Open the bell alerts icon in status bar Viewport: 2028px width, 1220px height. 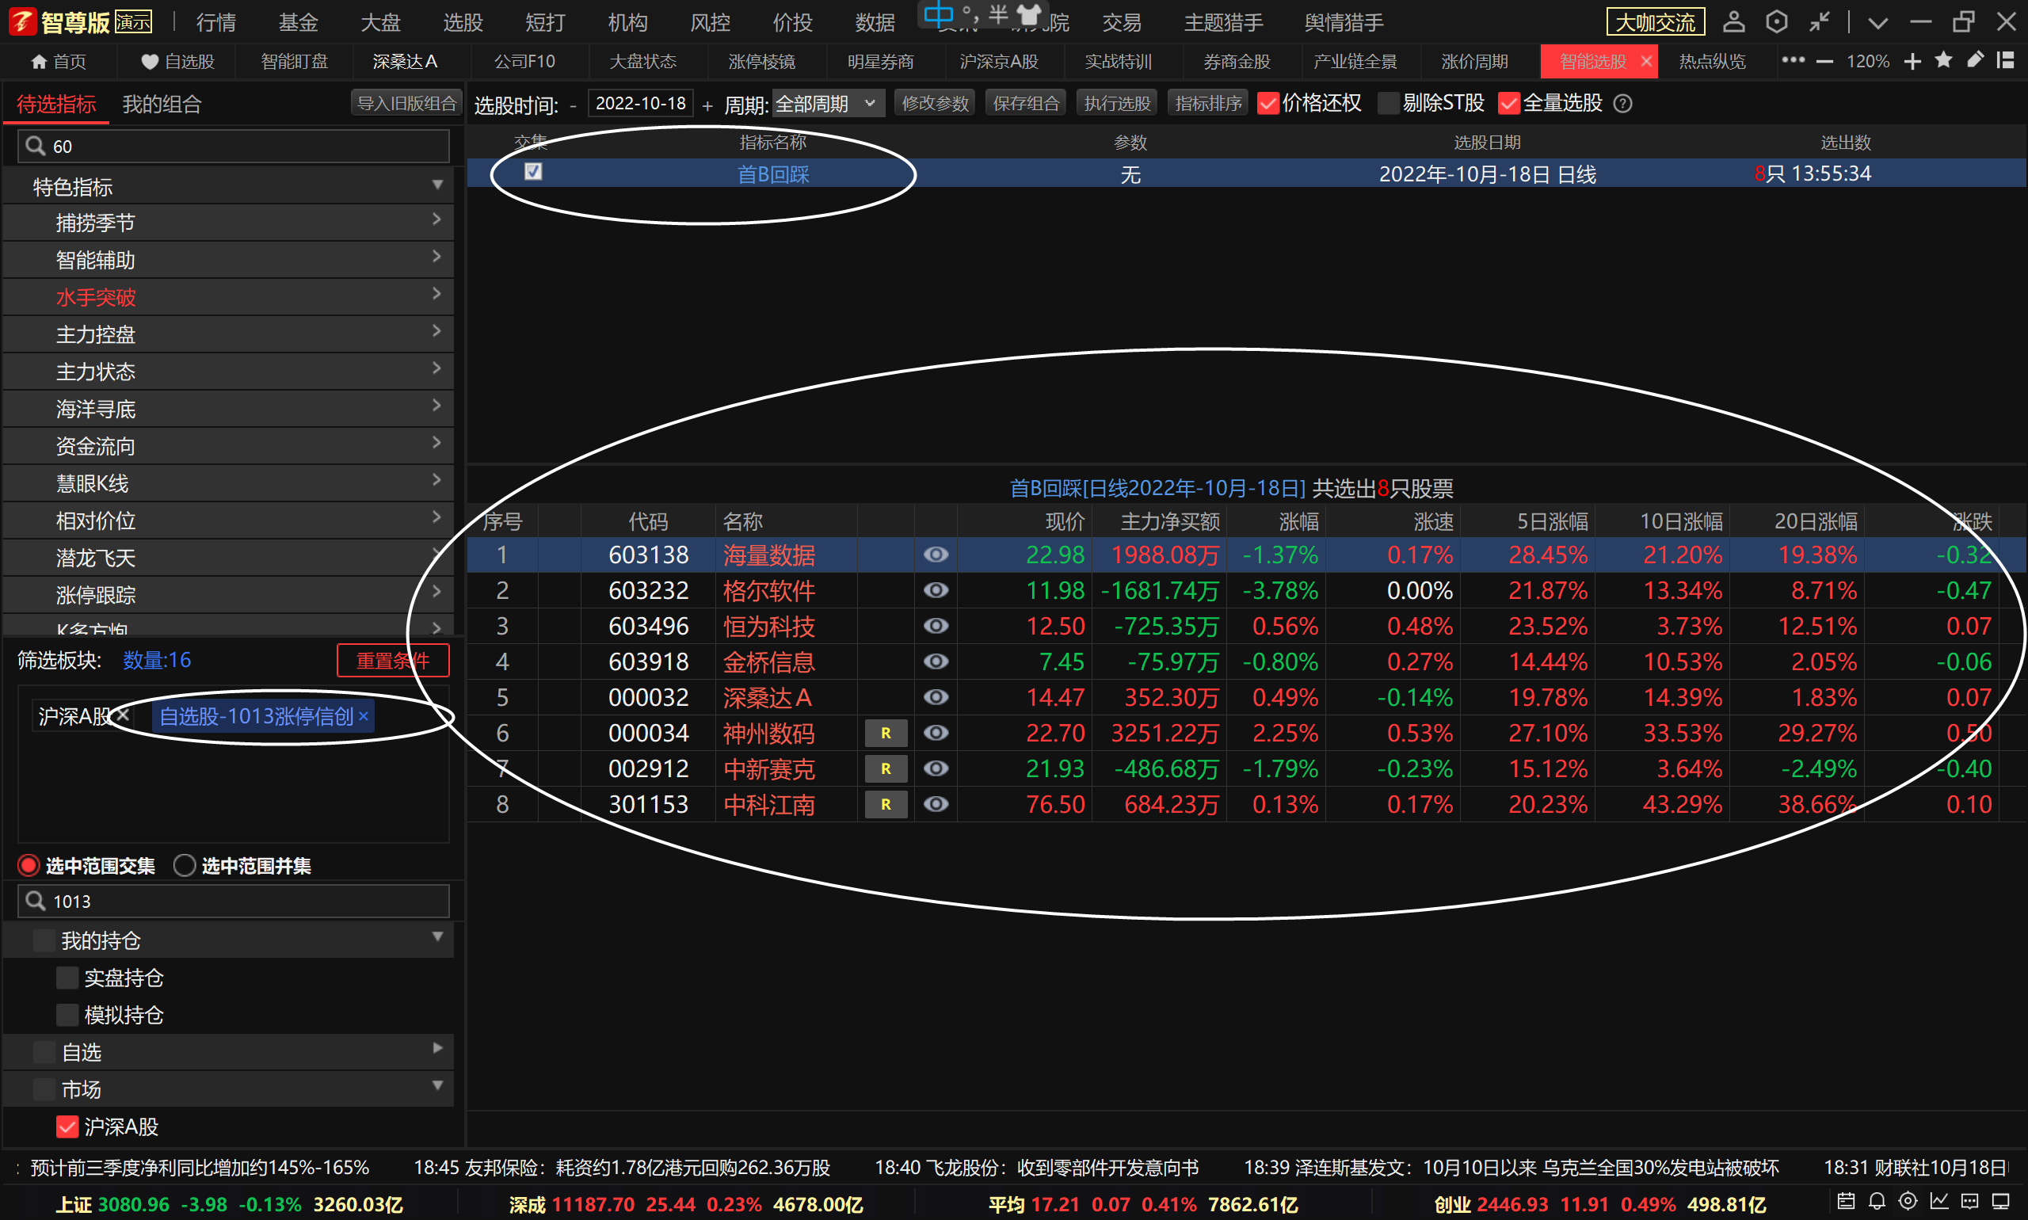tap(1877, 1201)
